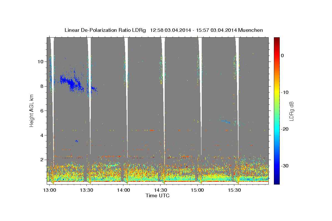332x221 pixels.
Task: Click the colorbar tick label -10
Action: (285, 92)
